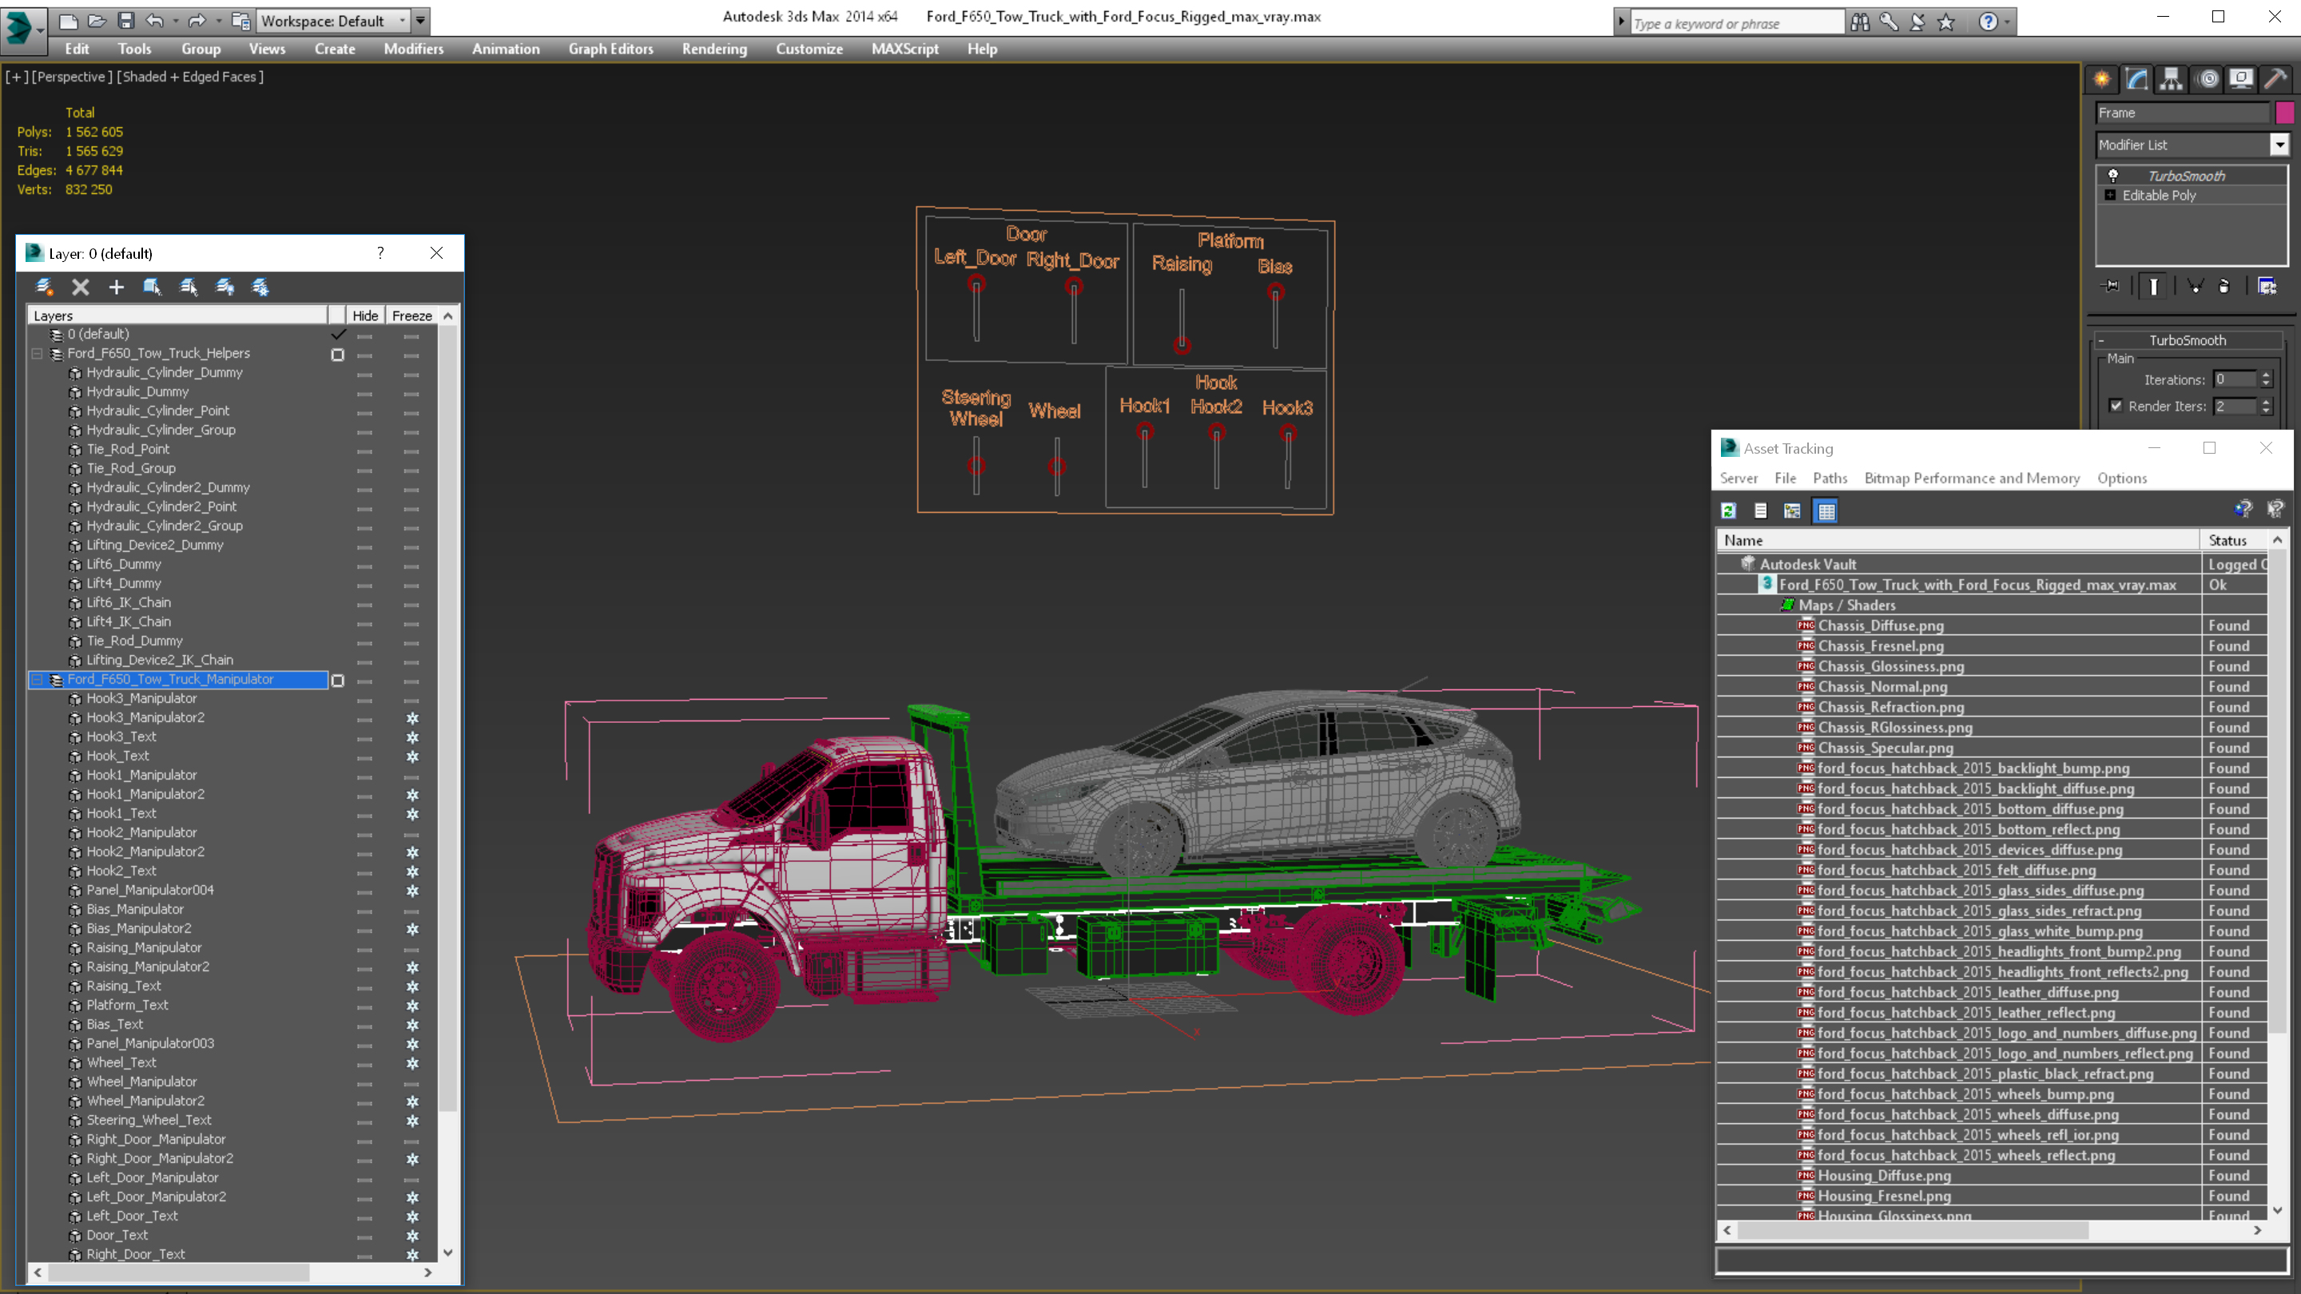Toggle freeze for Hook_Text layer object

pyautogui.click(x=411, y=756)
